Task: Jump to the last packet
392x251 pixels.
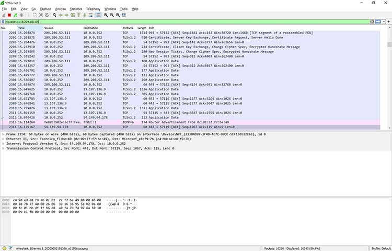Action: [x=85, y=15]
